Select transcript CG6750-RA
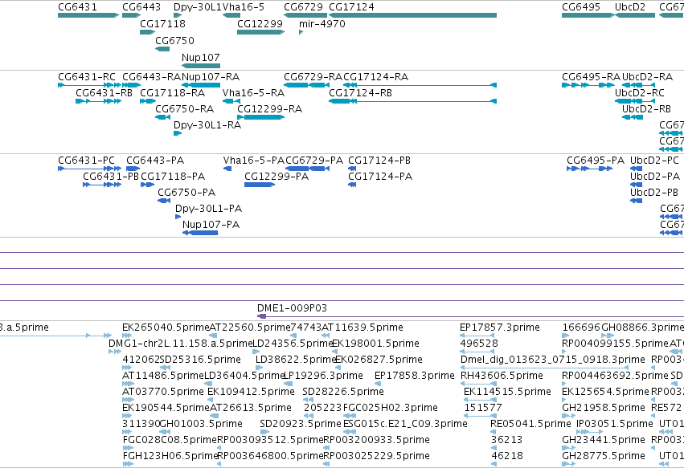Image resolution: width=684 pixels, height=468 pixels. pyautogui.click(x=162, y=117)
